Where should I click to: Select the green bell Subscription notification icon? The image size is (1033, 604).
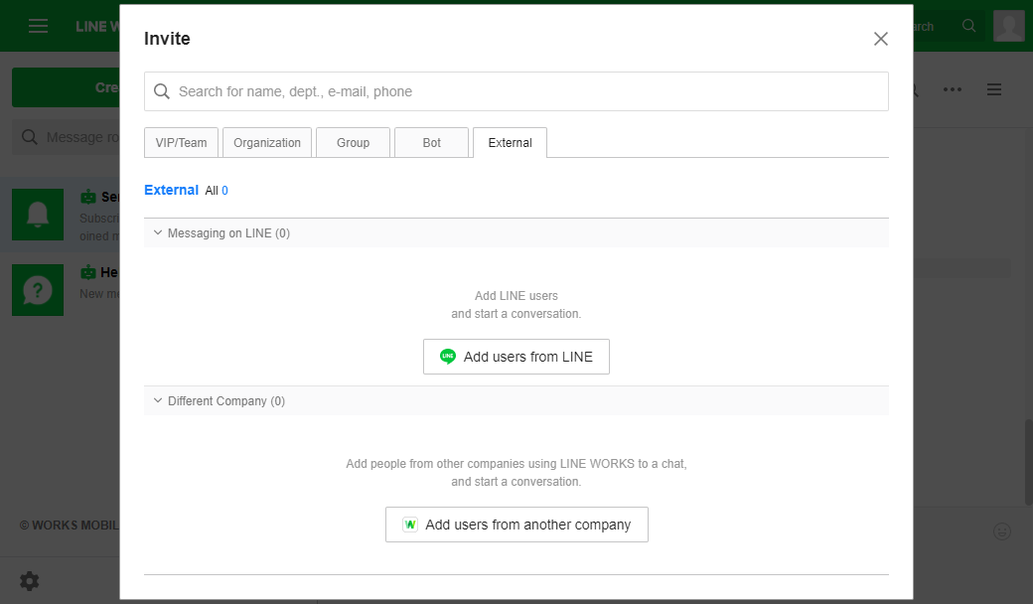(38, 214)
